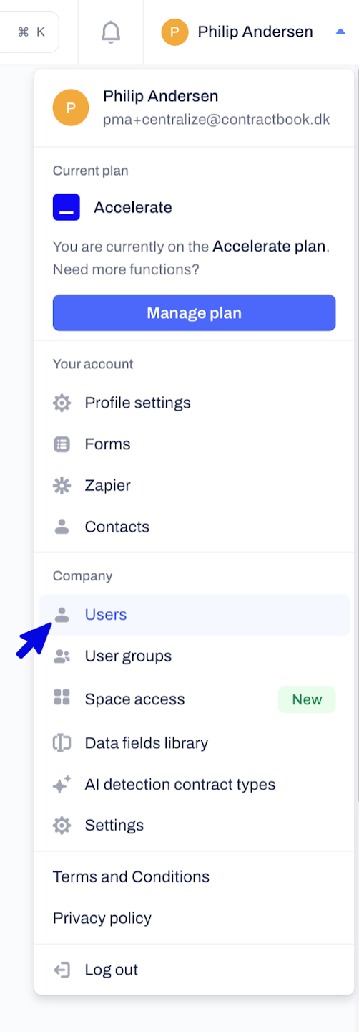Click the Zapier asterisk icon
This screenshot has width=359, height=1032.
(62, 486)
